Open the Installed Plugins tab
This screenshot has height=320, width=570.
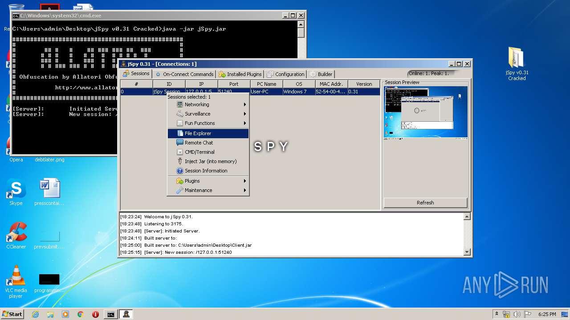coord(240,74)
